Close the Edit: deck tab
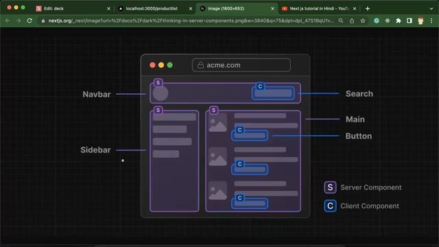 (108, 9)
